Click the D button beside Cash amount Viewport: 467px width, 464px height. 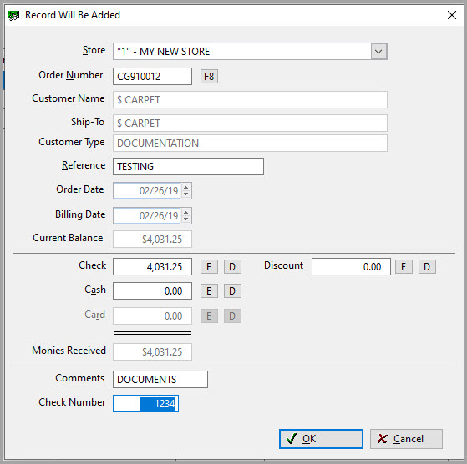[232, 291]
